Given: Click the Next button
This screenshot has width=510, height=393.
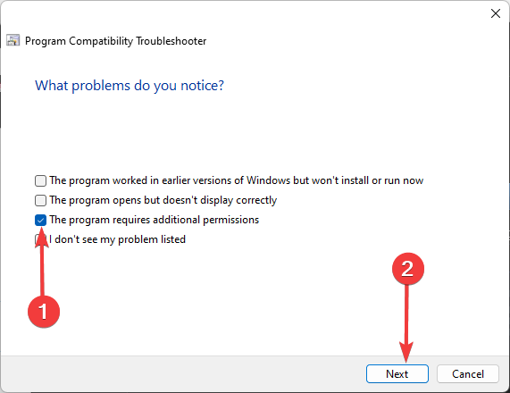Looking at the screenshot, I should [x=397, y=374].
